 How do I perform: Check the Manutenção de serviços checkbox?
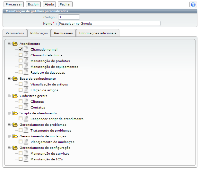tap(21, 154)
